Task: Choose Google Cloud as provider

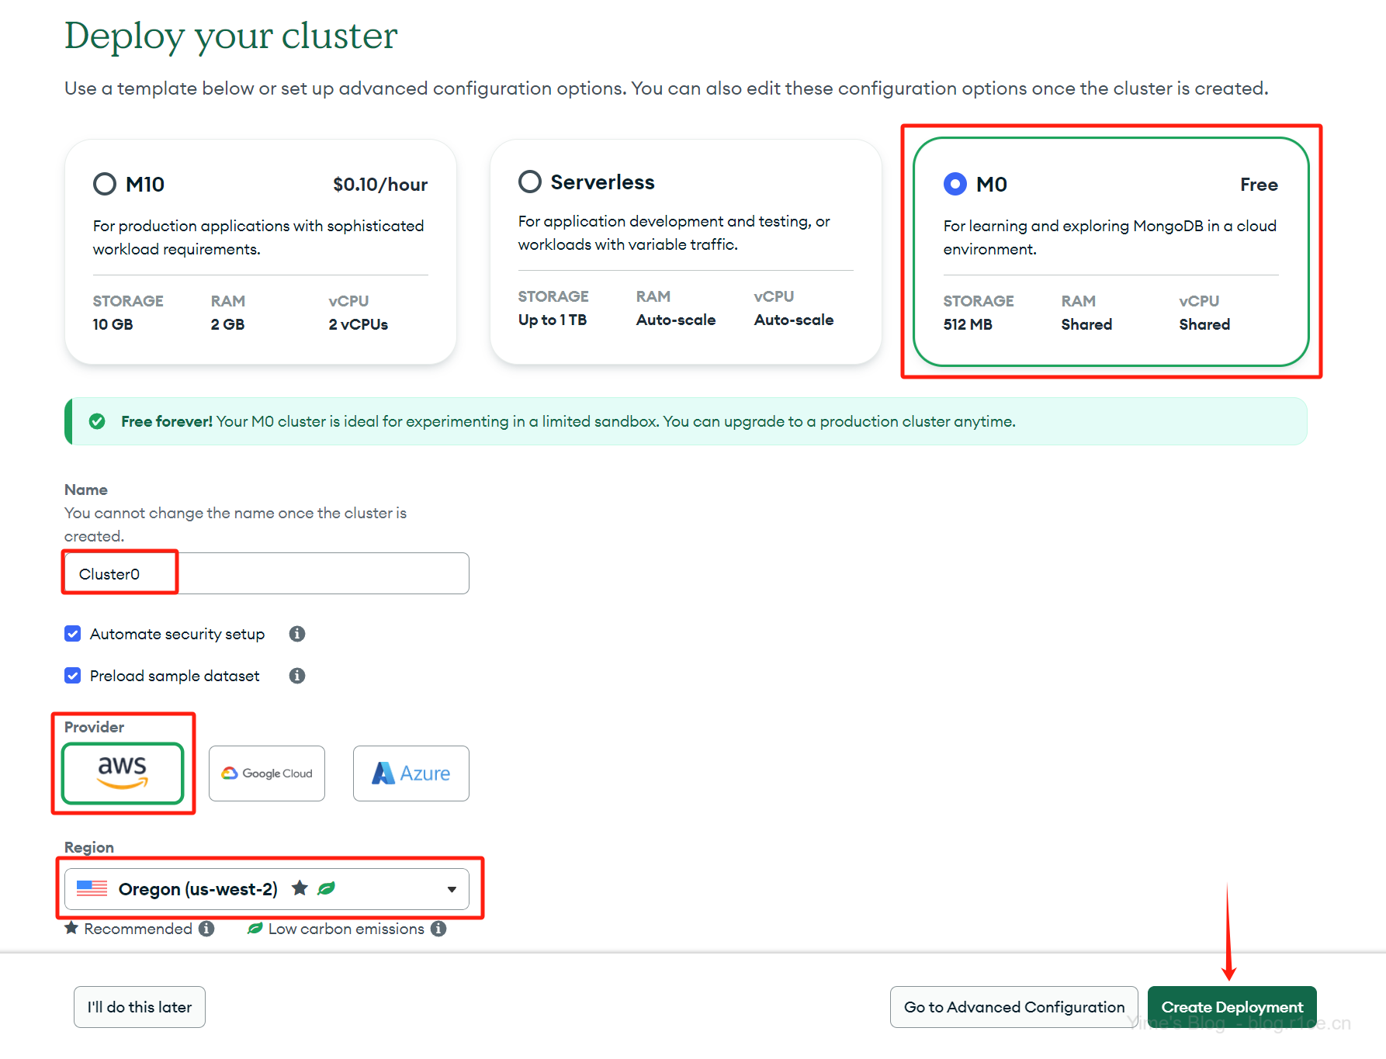Action: pyautogui.click(x=267, y=773)
